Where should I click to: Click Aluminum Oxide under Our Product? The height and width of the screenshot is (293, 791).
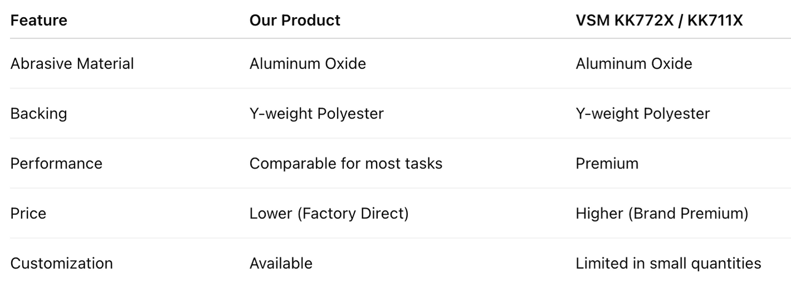[307, 63]
